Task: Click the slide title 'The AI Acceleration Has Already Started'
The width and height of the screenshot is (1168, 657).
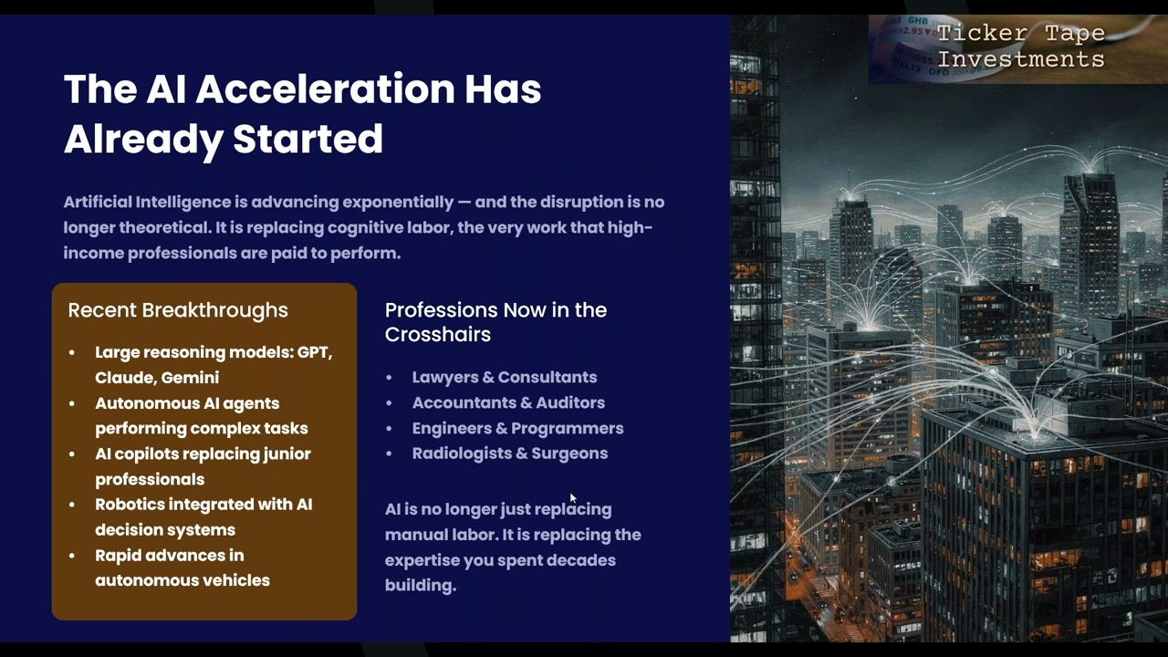Action: [x=302, y=114]
